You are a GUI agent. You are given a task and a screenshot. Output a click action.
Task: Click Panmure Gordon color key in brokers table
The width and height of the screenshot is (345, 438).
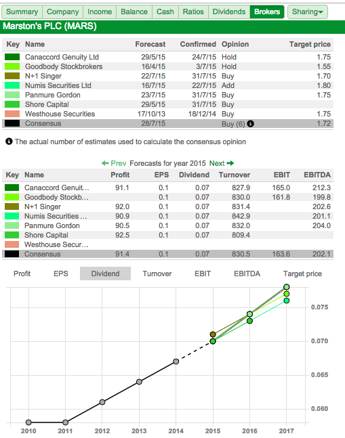click(12, 95)
